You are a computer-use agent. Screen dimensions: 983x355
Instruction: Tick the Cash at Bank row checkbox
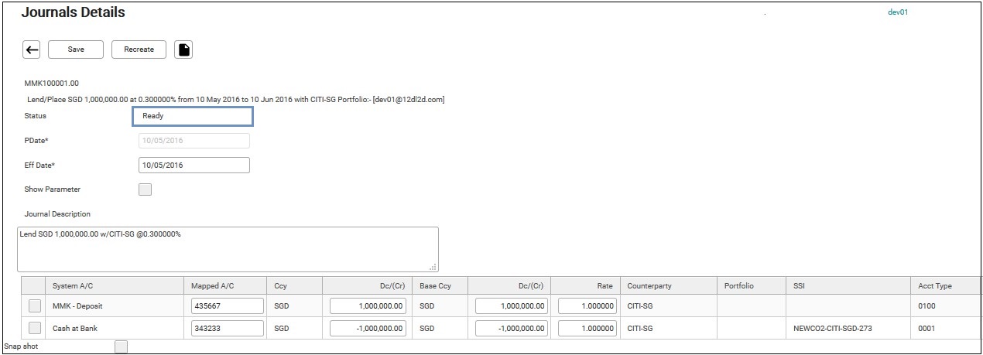[x=35, y=328]
